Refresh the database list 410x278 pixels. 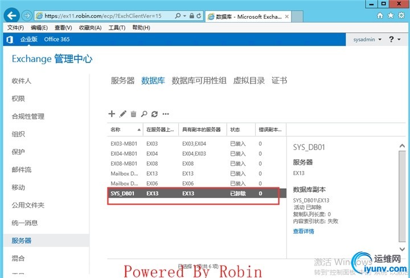click(x=154, y=114)
